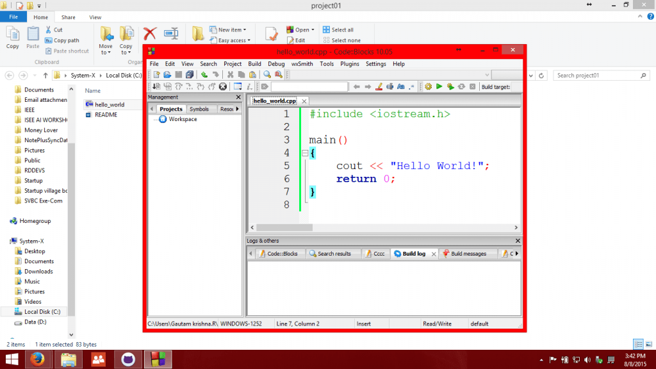
Task: Click Copy path in Explorer ribbon
Action: coord(62,40)
